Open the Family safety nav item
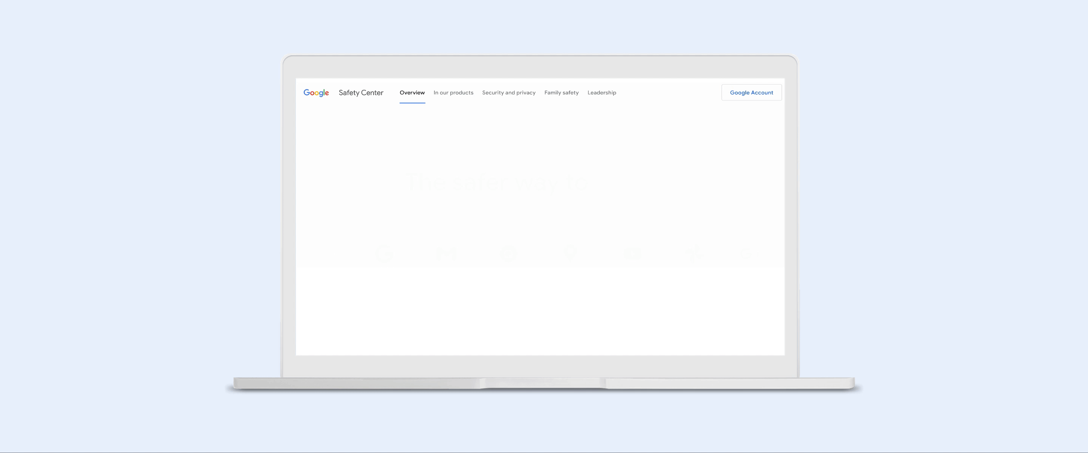This screenshot has height=453, width=1088. coord(561,93)
